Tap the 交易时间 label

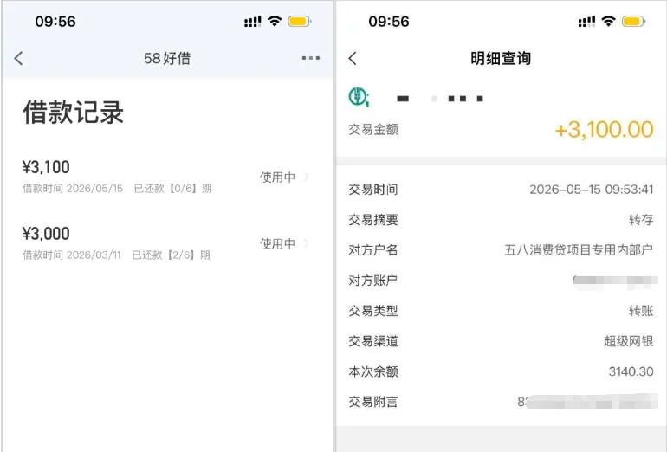coord(373,190)
